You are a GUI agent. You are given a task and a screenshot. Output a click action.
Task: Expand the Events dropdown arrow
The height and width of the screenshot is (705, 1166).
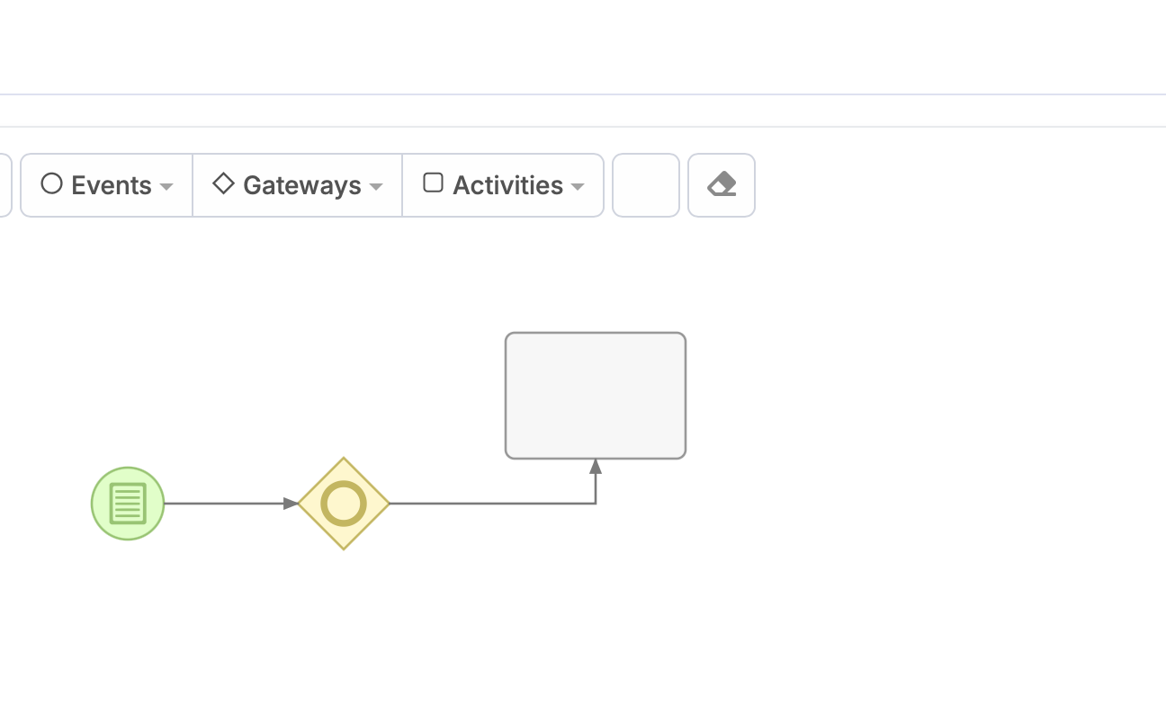tap(166, 187)
